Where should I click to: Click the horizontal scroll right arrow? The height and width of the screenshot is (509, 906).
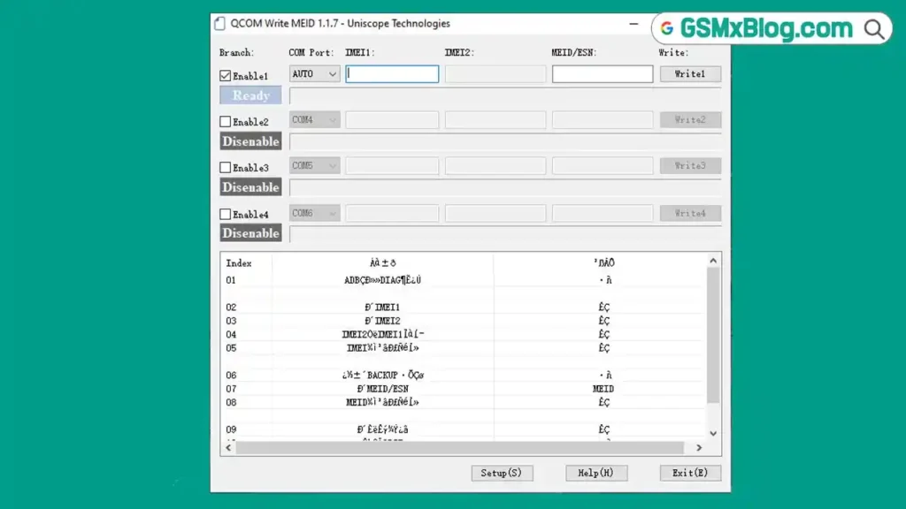699,448
